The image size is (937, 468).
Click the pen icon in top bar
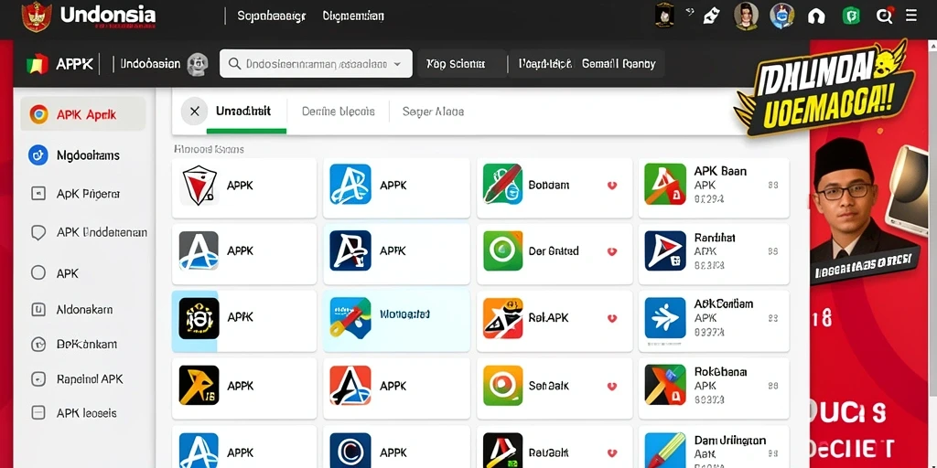pos(710,16)
